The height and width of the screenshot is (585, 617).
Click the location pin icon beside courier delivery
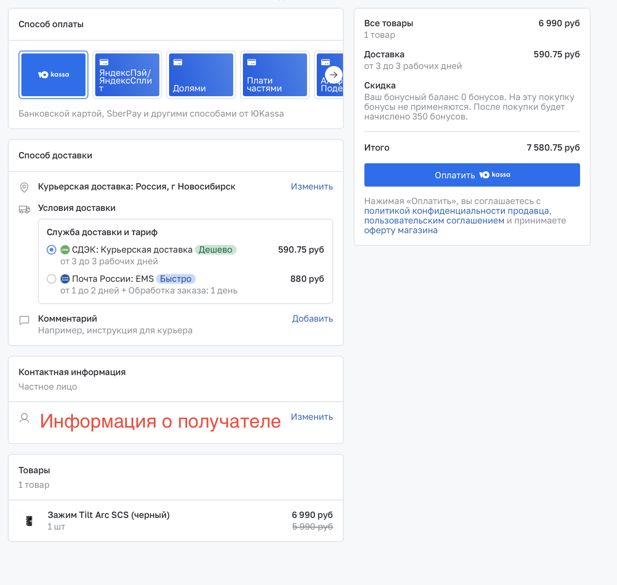point(24,187)
